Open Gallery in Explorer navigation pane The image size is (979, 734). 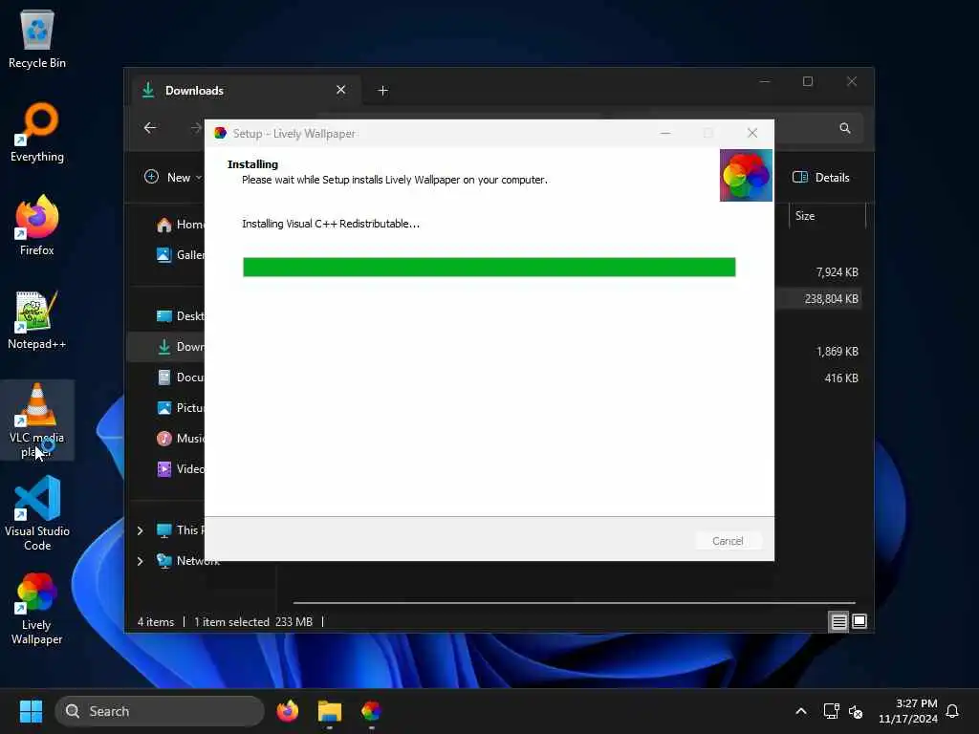tap(180, 255)
